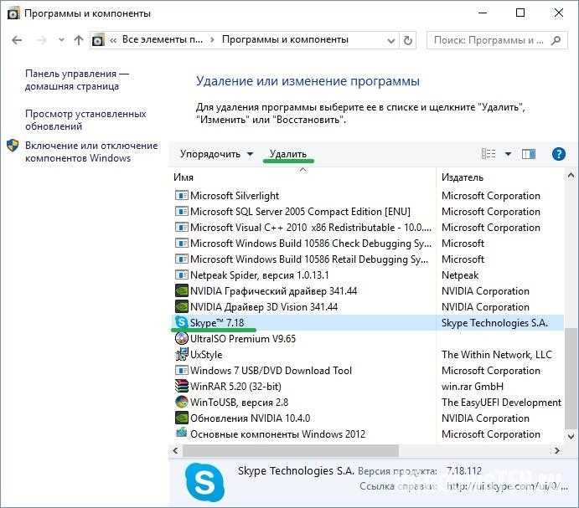Click The Within Network, LLC publisher cell
Screen dimensions: 579x508
(497, 355)
